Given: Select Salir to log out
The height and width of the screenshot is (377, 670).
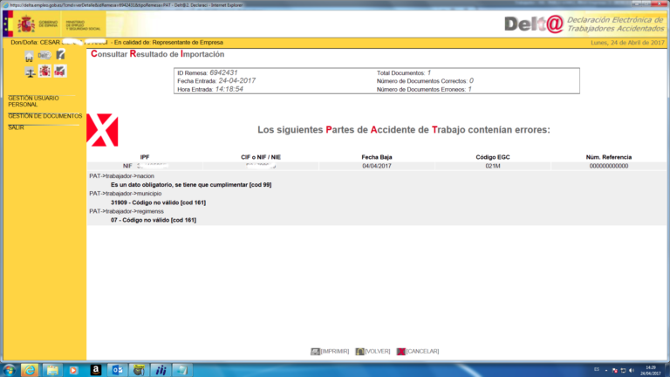Looking at the screenshot, I should point(17,127).
